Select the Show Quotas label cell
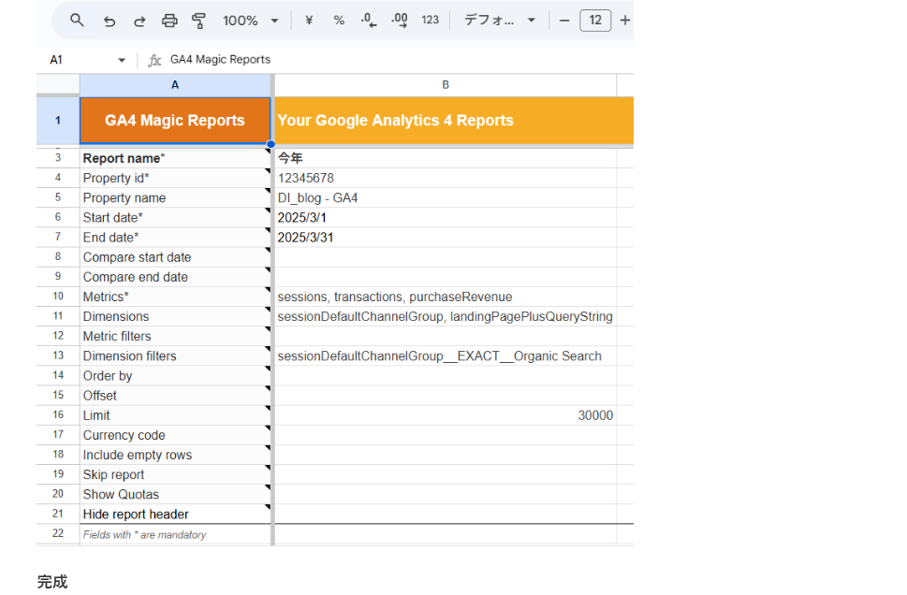The image size is (907, 595). [x=175, y=494]
